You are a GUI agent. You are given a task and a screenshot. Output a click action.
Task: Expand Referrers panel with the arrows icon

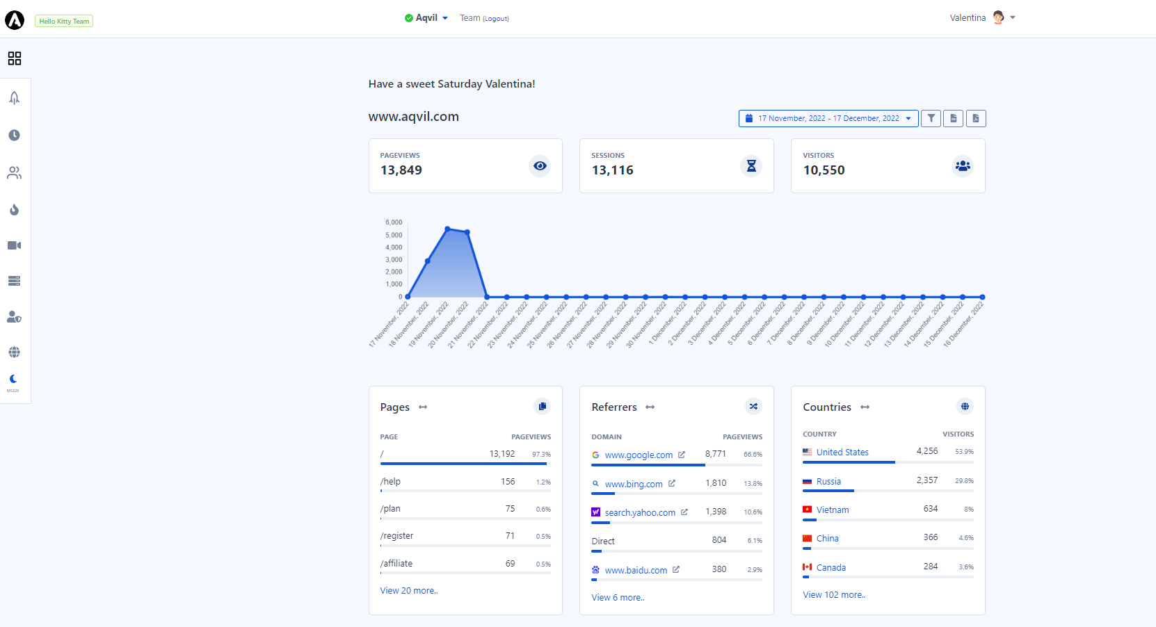tap(650, 407)
